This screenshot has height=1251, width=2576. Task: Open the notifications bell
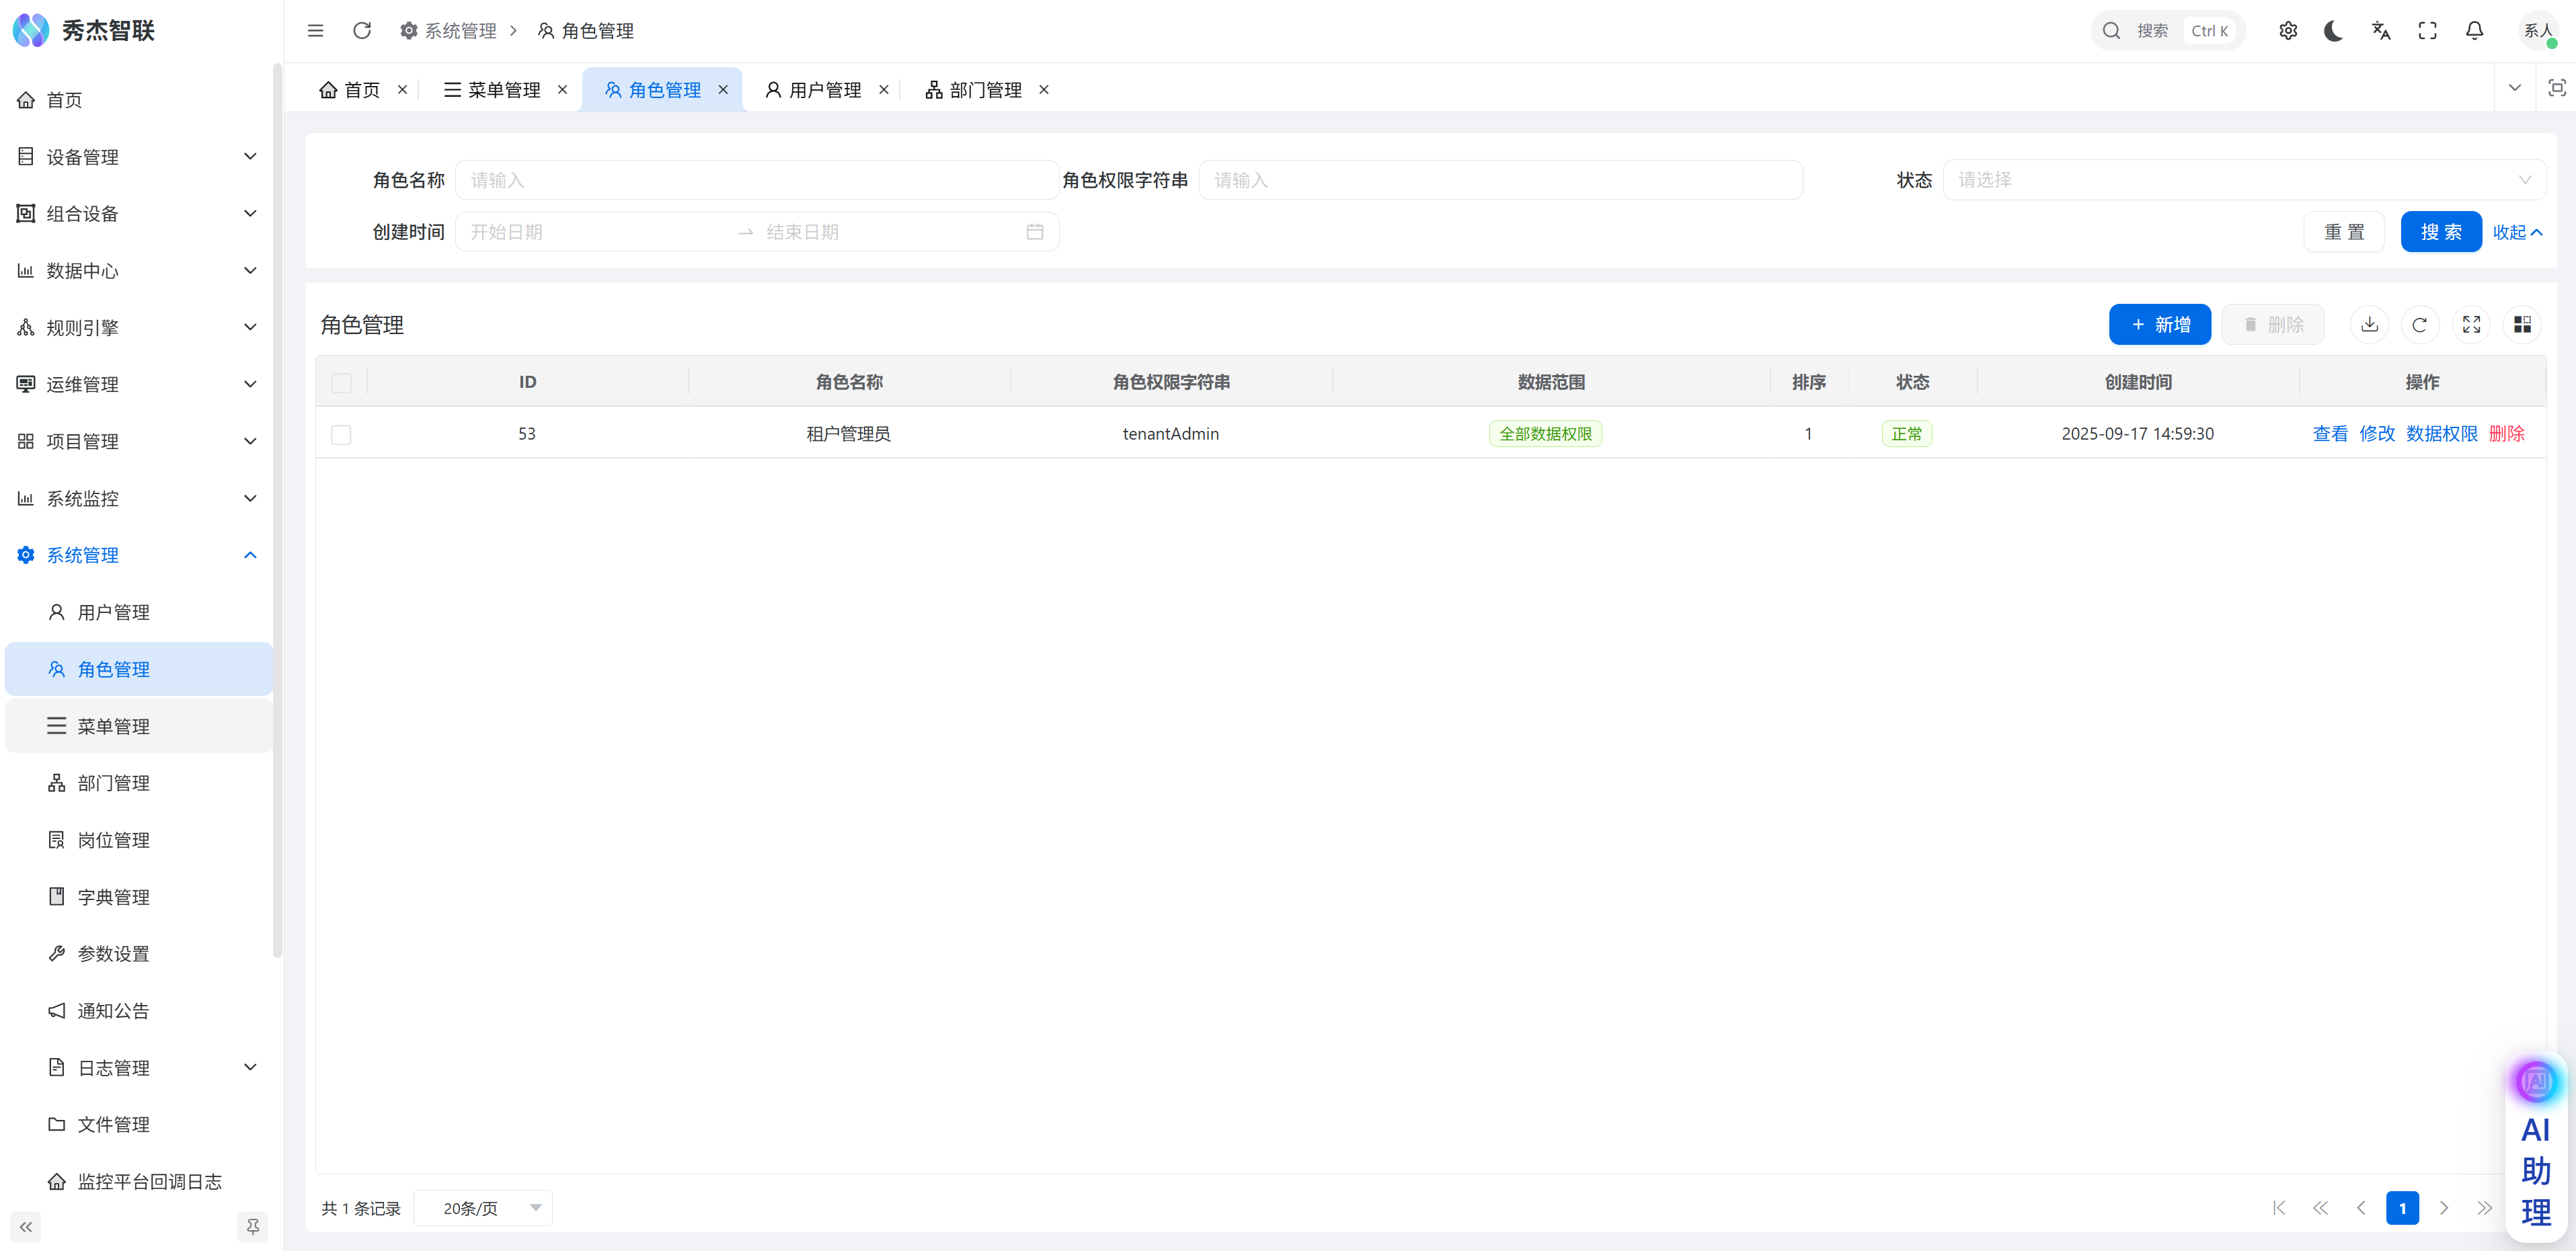coord(2474,31)
